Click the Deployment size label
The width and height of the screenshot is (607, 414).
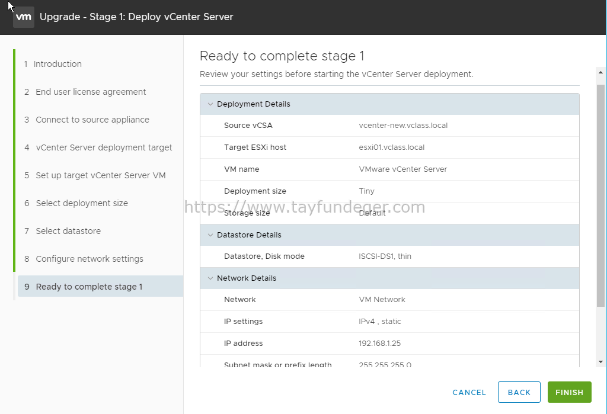pyautogui.click(x=255, y=191)
